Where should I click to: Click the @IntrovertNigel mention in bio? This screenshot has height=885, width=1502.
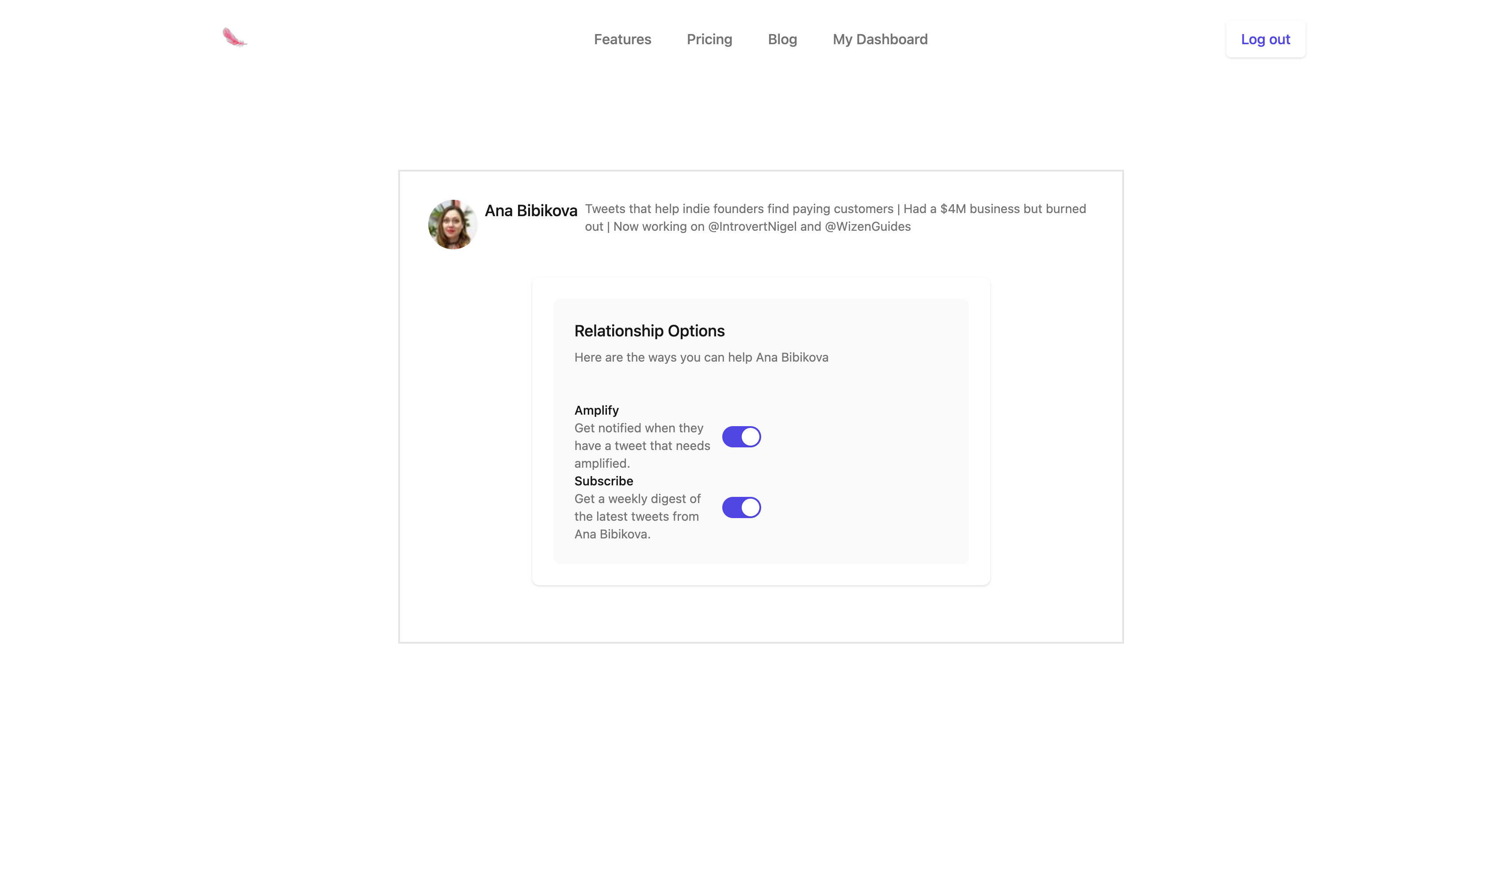pos(752,227)
